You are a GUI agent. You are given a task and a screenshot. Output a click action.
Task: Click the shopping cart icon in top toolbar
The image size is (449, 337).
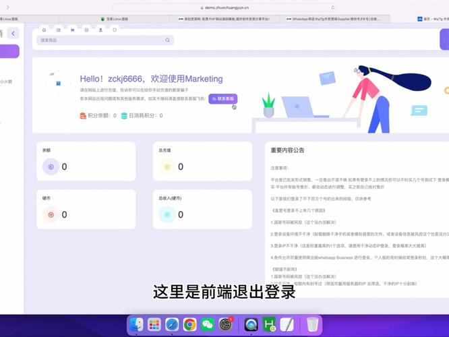[x=72, y=30]
